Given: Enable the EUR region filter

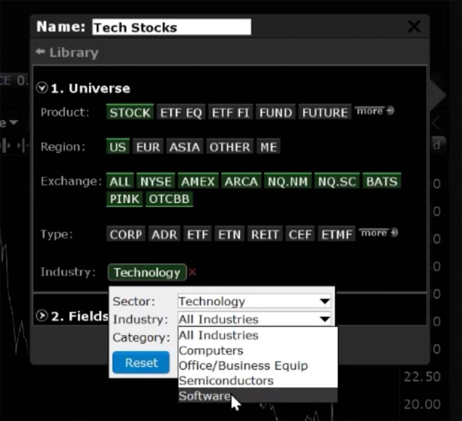Looking at the screenshot, I should [148, 146].
